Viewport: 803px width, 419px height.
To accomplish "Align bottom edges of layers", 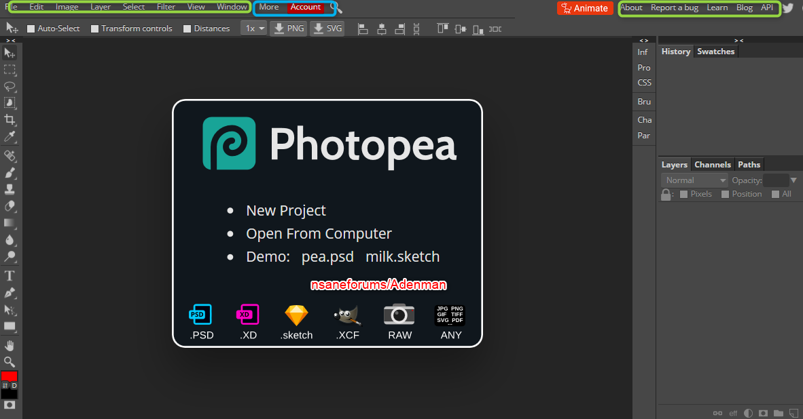I will tap(478, 29).
